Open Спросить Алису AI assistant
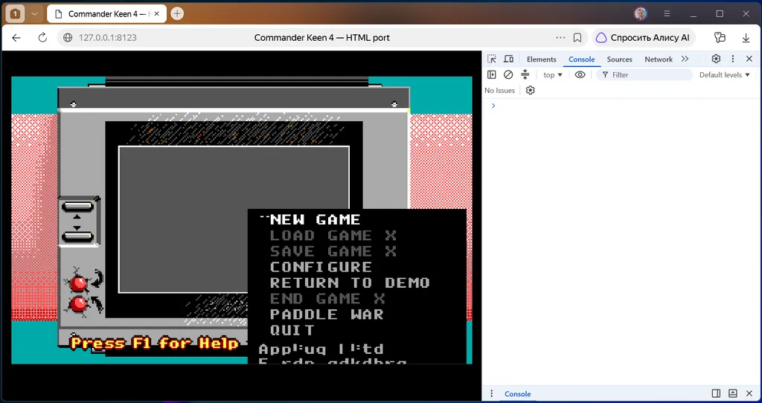Image resolution: width=762 pixels, height=403 pixels. tap(643, 37)
